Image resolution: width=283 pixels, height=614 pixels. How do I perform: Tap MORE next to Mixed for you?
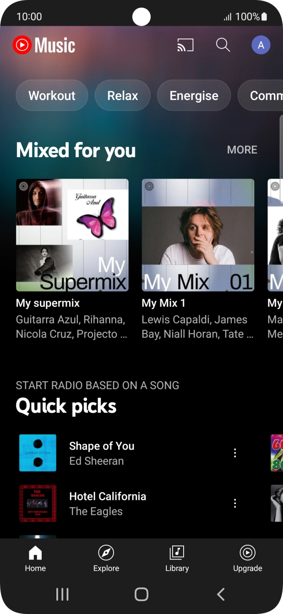[x=242, y=150]
